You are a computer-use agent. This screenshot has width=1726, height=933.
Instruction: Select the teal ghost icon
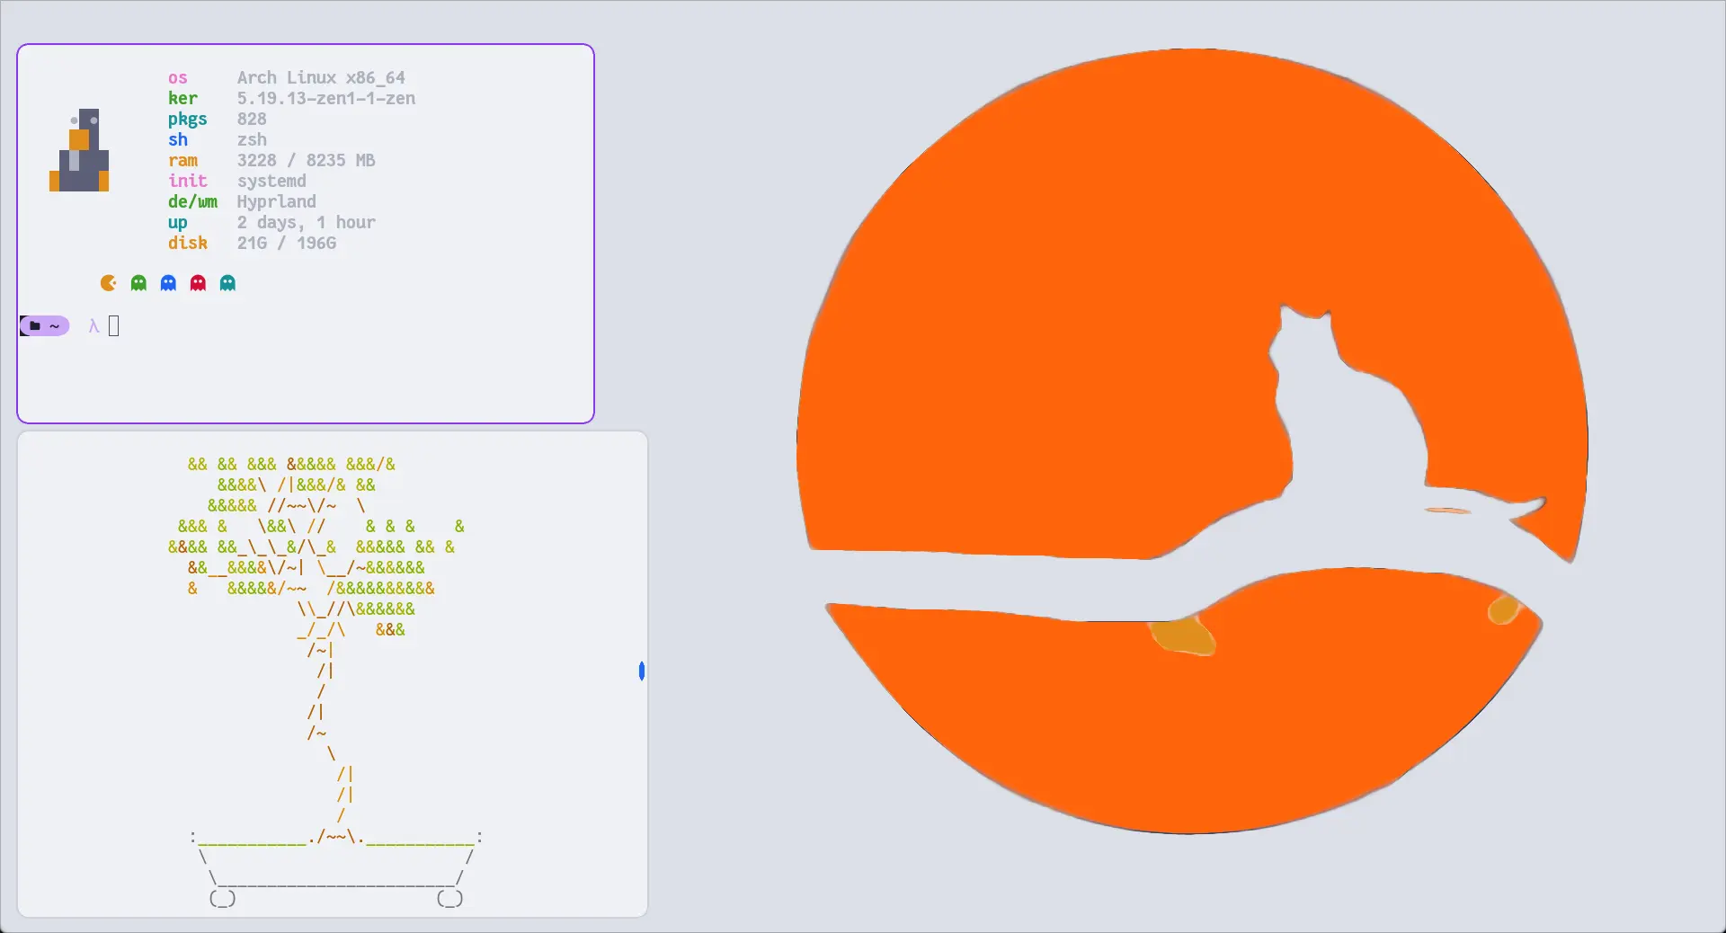[x=227, y=283]
